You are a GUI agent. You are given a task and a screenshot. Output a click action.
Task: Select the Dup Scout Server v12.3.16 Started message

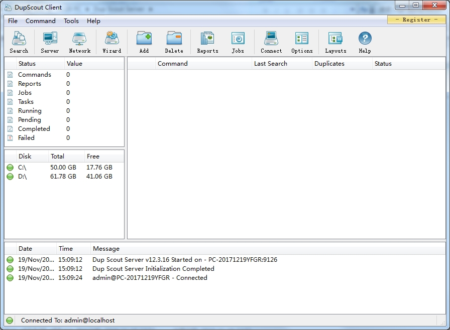(x=185, y=260)
